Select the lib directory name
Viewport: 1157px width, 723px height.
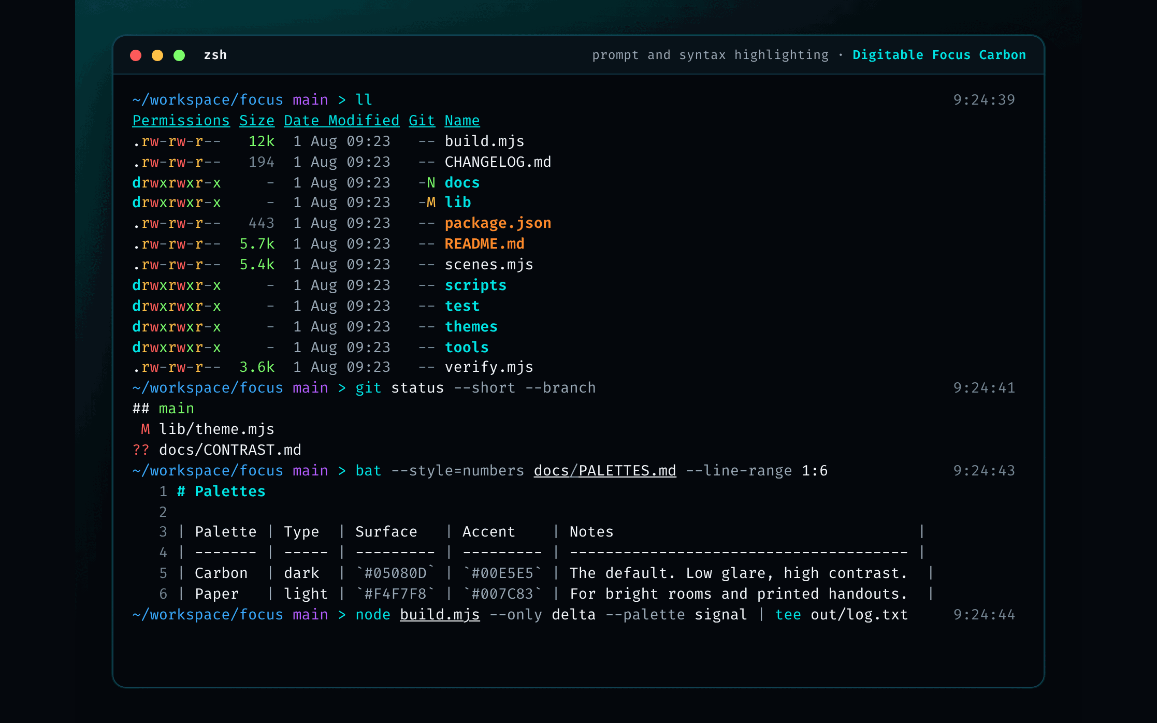click(458, 203)
